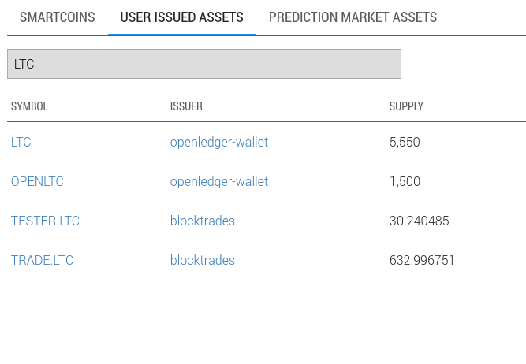Image resolution: width=526 pixels, height=364 pixels.
Task: Open the OPENLTC asset link
Action: pyautogui.click(x=37, y=182)
